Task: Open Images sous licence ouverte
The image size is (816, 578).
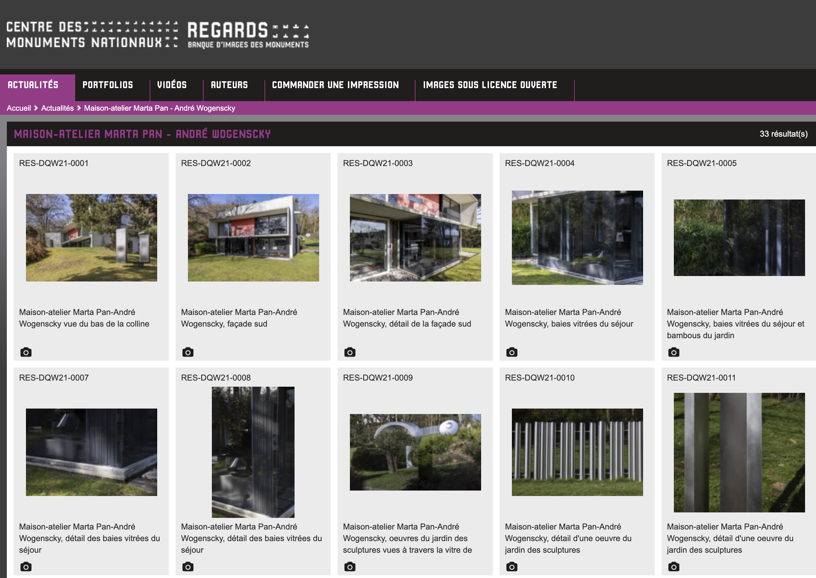Action: tap(490, 85)
